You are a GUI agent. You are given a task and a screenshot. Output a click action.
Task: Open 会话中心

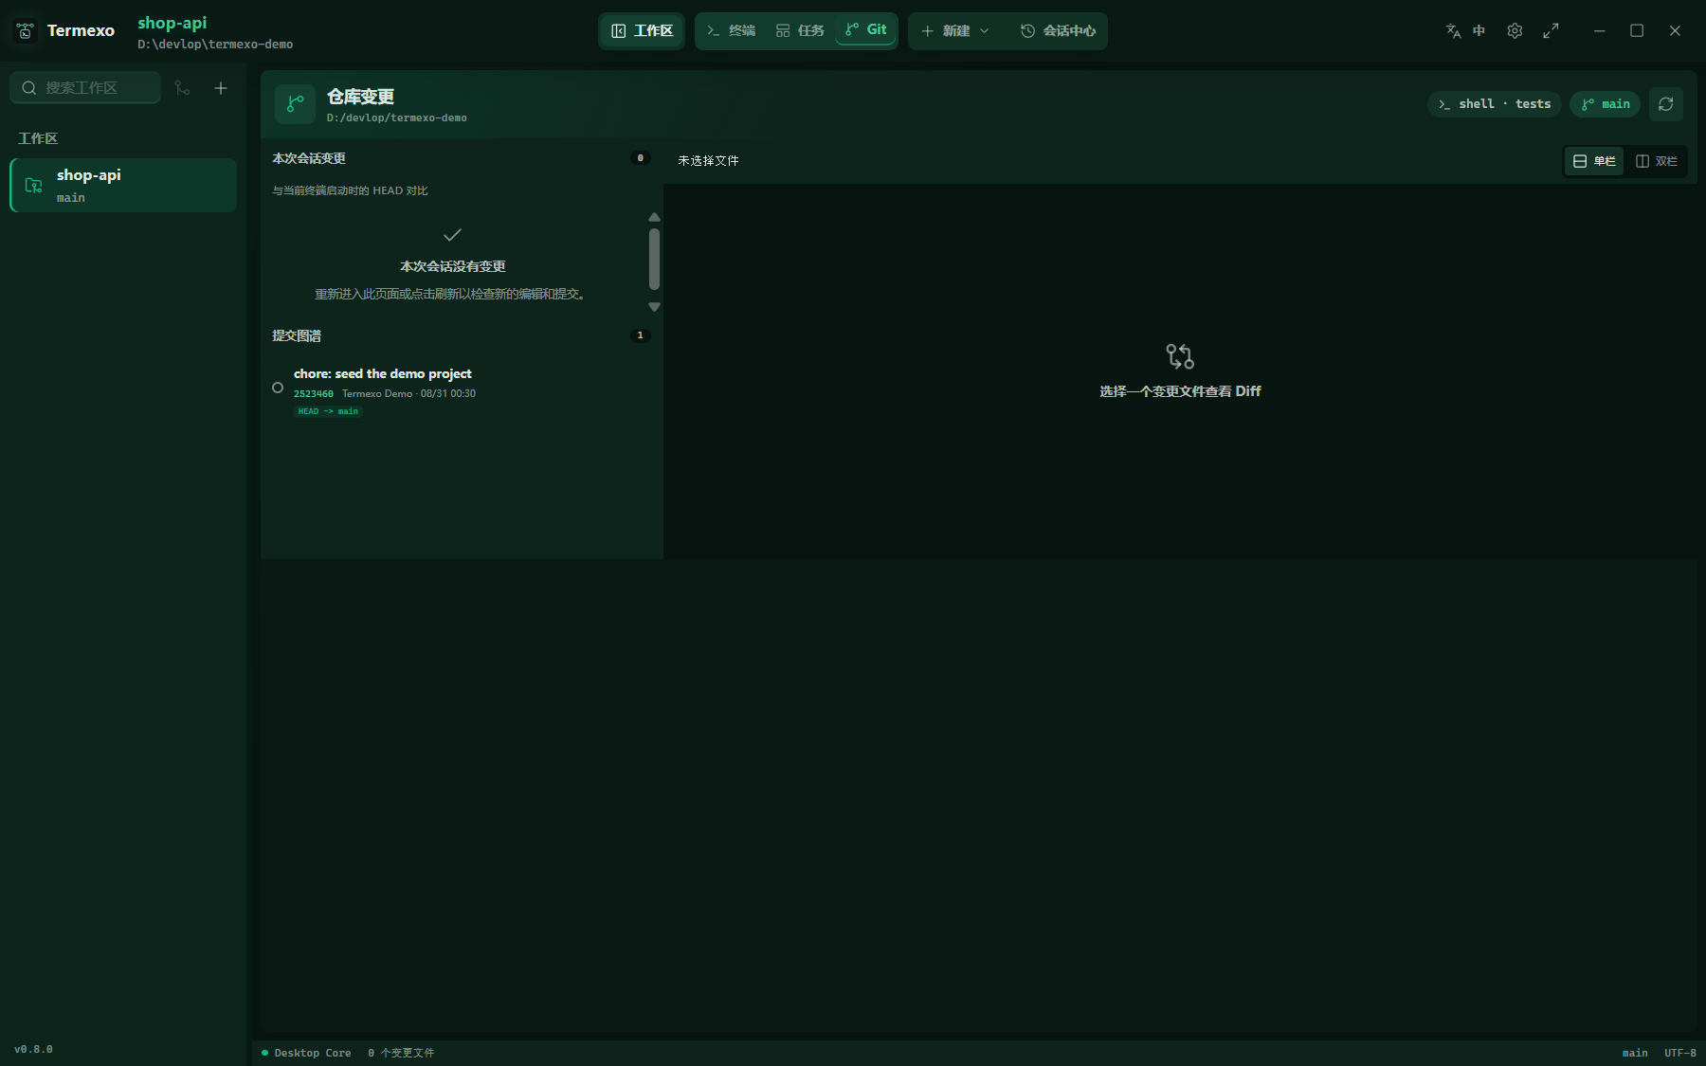(1058, 30)
